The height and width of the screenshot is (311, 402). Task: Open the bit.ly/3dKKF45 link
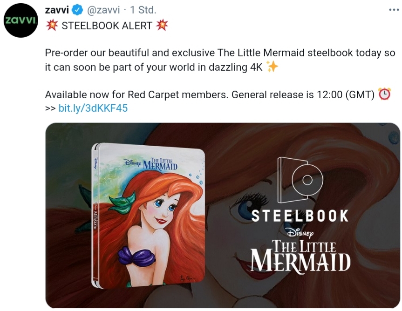(x=93, y=108)
